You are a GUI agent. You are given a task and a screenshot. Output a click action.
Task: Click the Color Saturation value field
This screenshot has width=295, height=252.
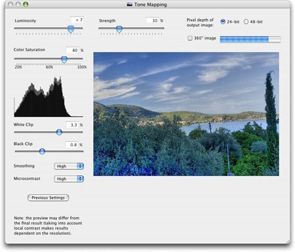[72, 50]
